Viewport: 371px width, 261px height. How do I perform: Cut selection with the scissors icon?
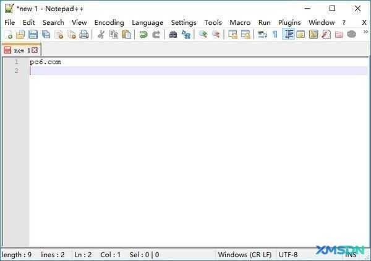[101, 35]
